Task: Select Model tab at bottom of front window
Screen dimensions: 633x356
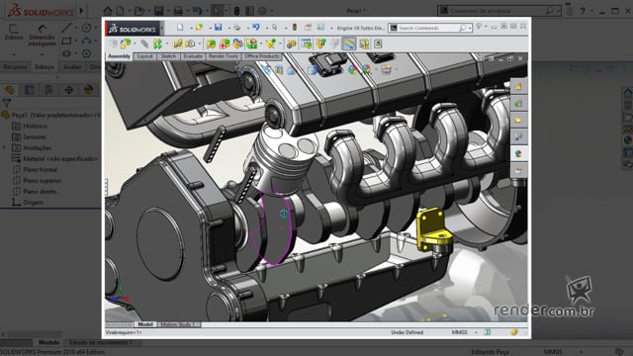Action: 145,324
